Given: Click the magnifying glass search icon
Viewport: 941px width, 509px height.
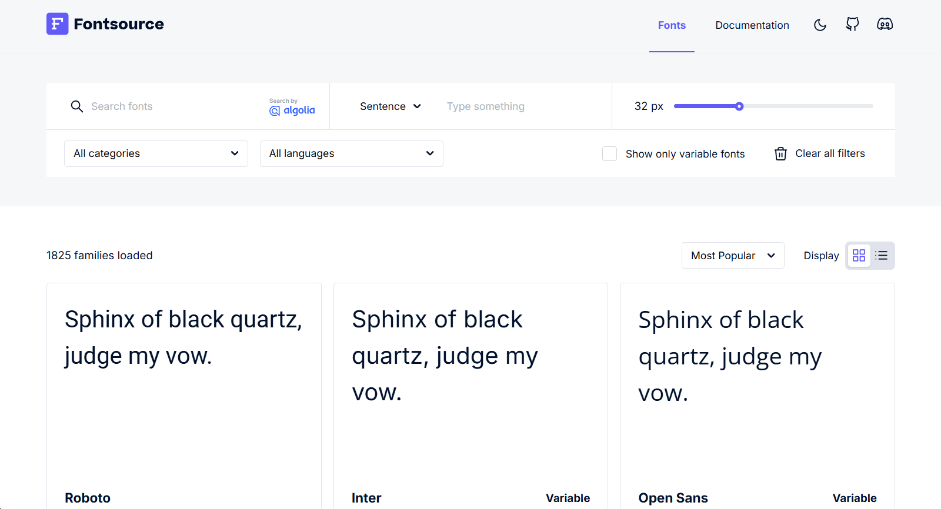Looking at the screenshot, I should (76, 106).
